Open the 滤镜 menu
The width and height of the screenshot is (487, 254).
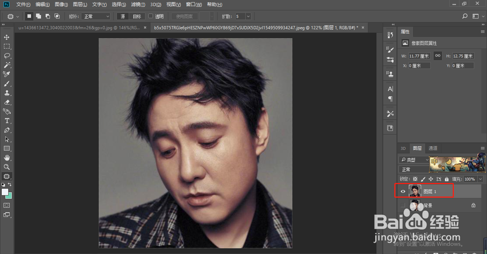(138, 5)
